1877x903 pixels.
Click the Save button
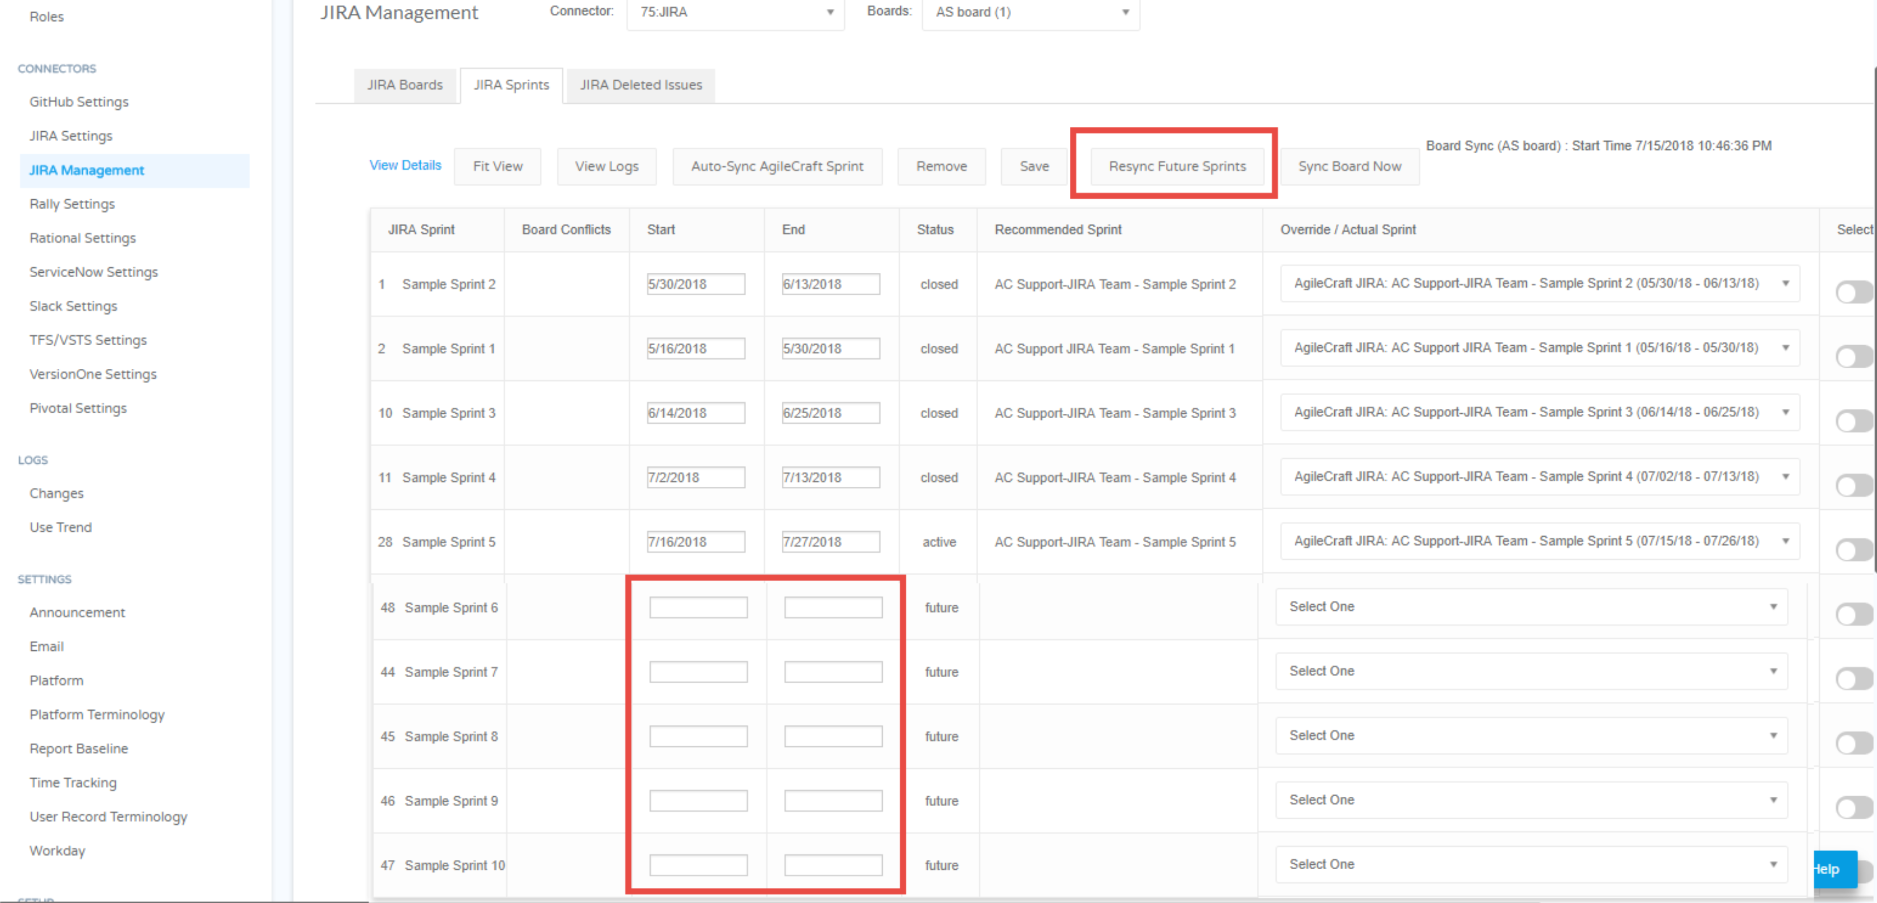pyautogui.click(x=1034, y=167)
